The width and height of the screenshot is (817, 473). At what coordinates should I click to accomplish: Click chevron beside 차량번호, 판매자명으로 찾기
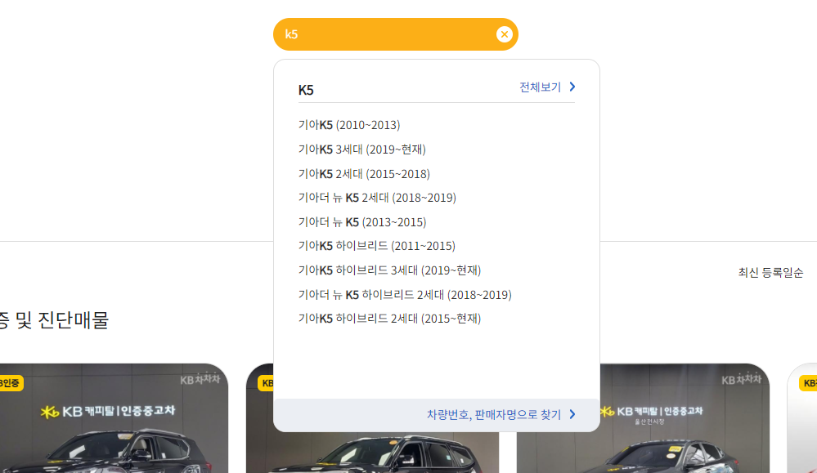(572, 414)
